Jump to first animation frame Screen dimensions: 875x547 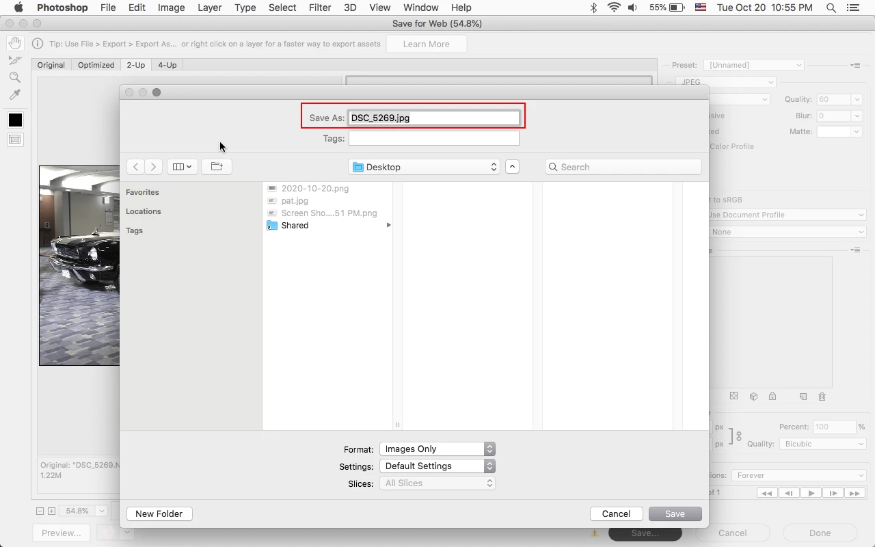pyautogui.click(x=767, y=493)
